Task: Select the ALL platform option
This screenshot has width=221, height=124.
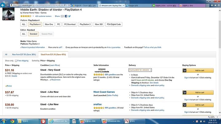Action: pyautogui.click(x=24, y=24)
